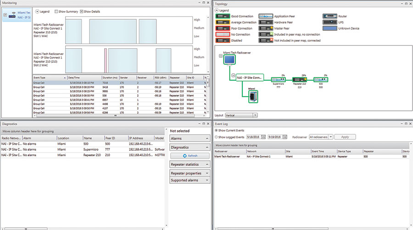The image size is (413, 230).
Task: Select the Repeater 210 master peer icon
Action: [299, 80]
